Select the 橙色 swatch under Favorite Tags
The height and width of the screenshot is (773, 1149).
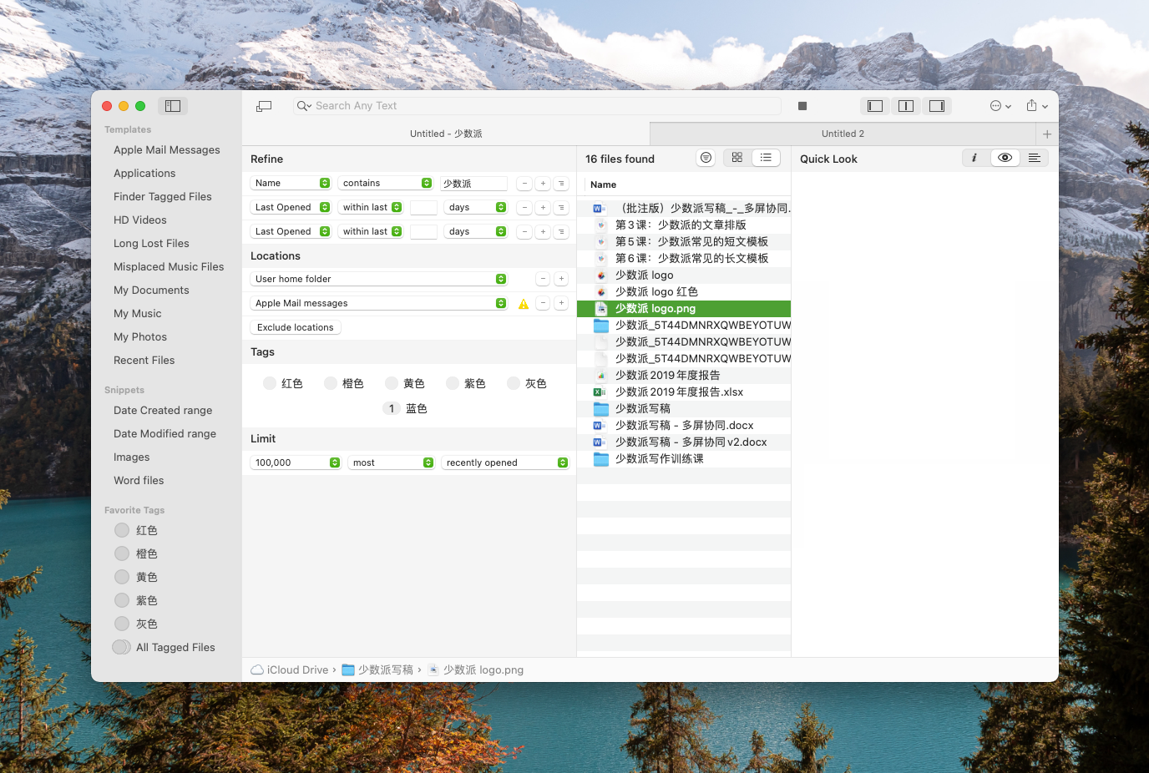[x=120, y=553]
